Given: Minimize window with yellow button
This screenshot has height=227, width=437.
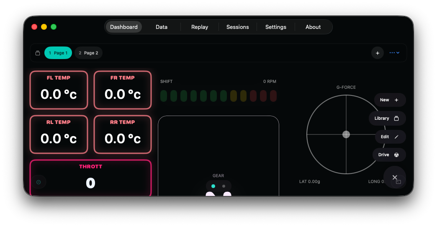Looking at the screenshot, I should point(44,27).
